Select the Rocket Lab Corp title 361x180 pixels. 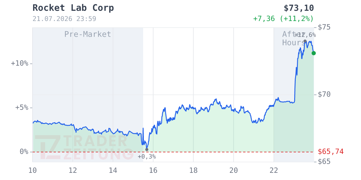tap(73, 8)
